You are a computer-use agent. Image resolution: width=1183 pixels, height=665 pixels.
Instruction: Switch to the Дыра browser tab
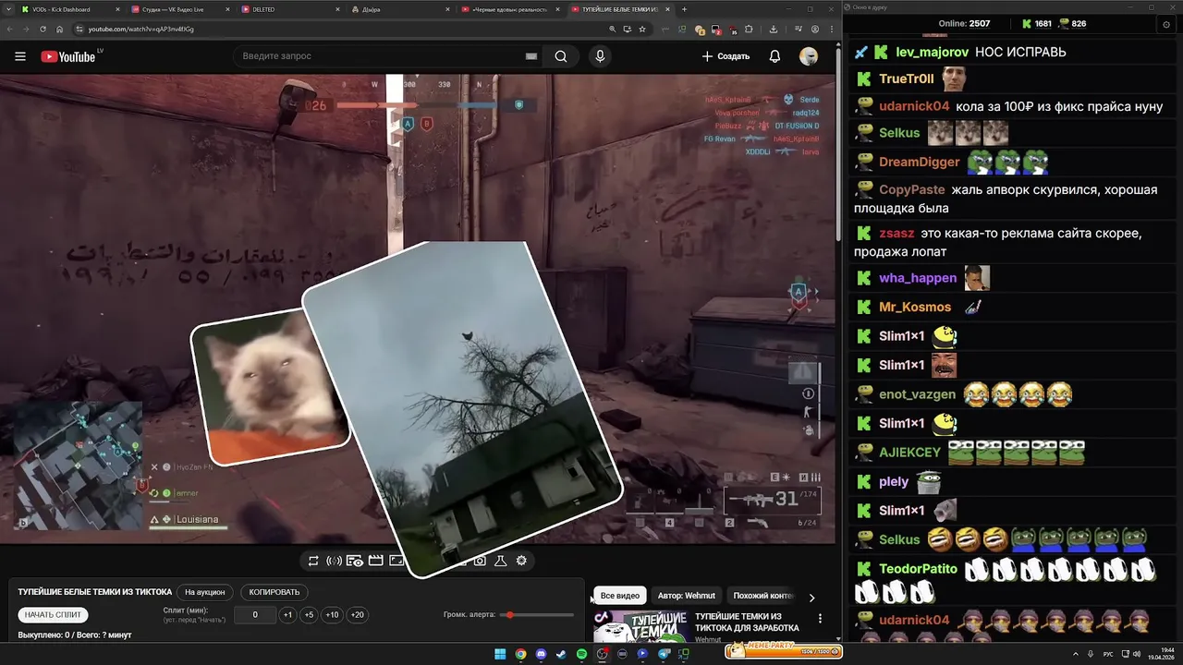point(400,9)
